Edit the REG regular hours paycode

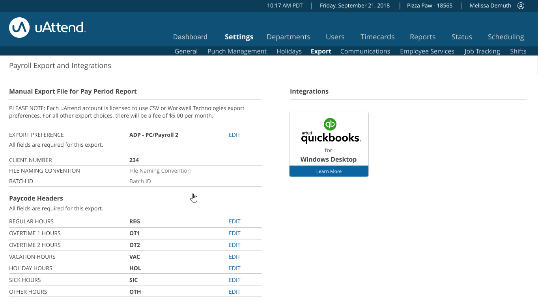click(234, 221)
